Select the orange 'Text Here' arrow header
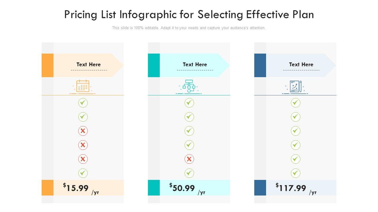378x212 pixels. (x=88, y=65)
